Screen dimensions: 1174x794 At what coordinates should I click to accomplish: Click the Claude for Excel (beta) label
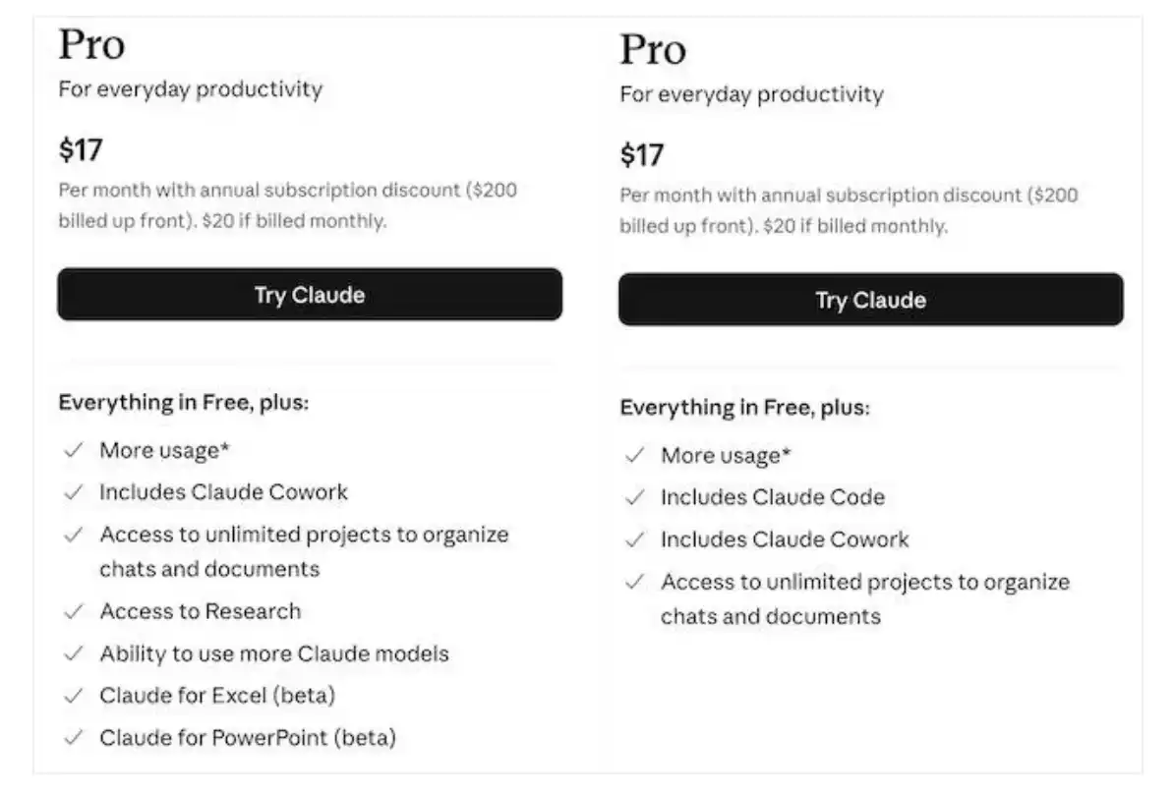pos(216,696)
